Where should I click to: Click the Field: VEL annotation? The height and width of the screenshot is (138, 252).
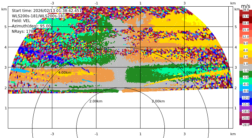point(21,21)
